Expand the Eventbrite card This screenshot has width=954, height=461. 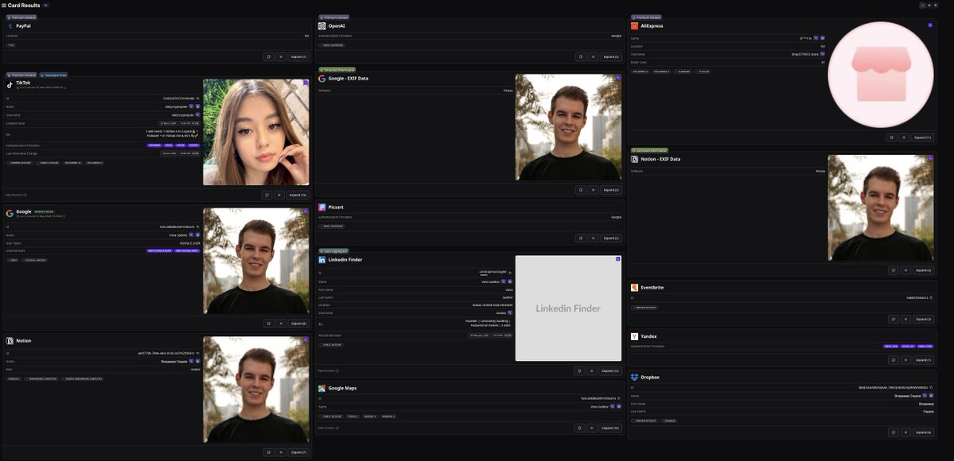pos(924,320)
